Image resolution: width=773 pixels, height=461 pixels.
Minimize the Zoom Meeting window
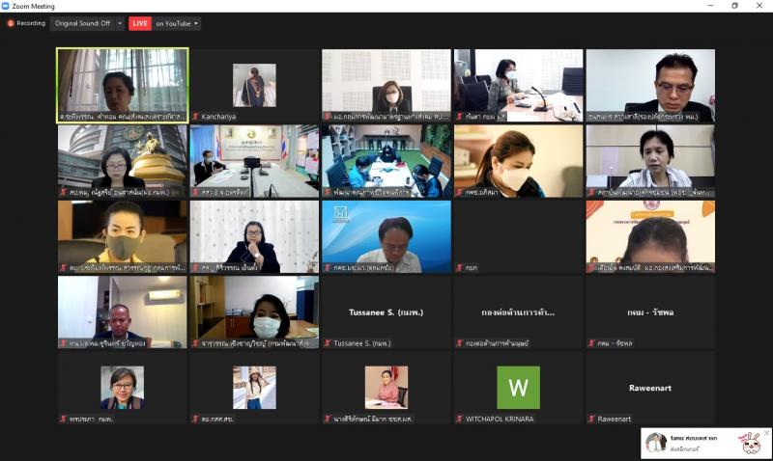[710, 6]
